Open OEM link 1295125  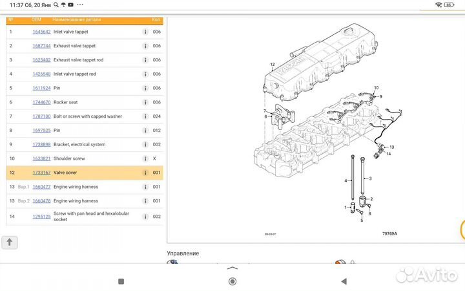pos(41,217)
